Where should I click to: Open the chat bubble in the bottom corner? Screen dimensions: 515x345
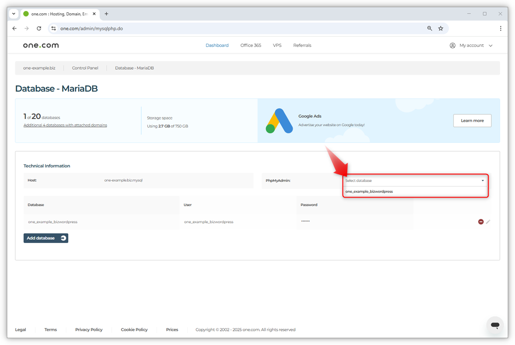click(x=495, y=325)
